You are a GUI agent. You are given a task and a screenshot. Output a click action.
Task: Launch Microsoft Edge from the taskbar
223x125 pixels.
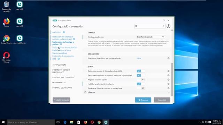tap(65, 122)
